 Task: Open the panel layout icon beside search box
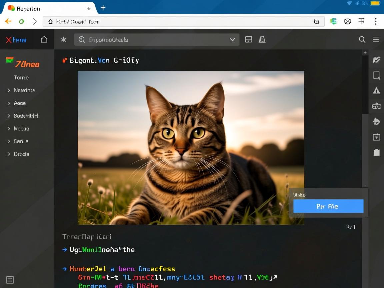click(x=249, y=40)
